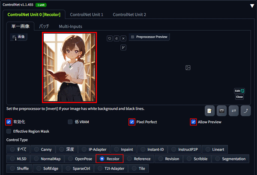Select the 単一画像 tab

point(21,26)
